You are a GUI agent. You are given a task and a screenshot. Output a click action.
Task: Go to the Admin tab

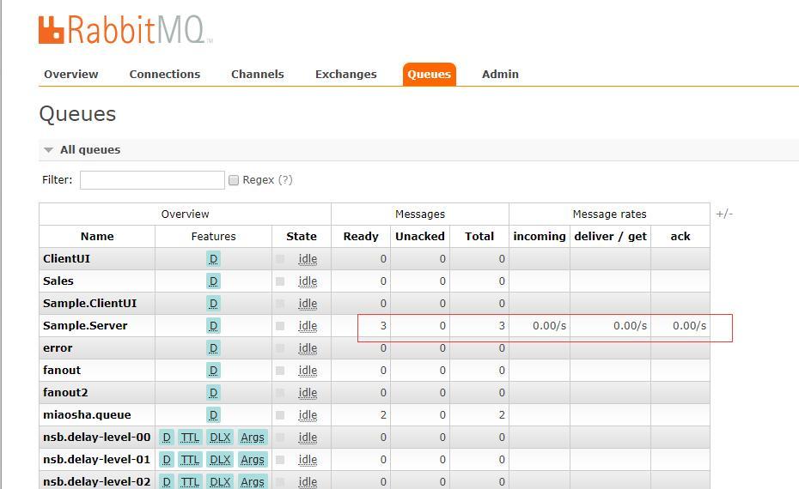click(500, 75)
